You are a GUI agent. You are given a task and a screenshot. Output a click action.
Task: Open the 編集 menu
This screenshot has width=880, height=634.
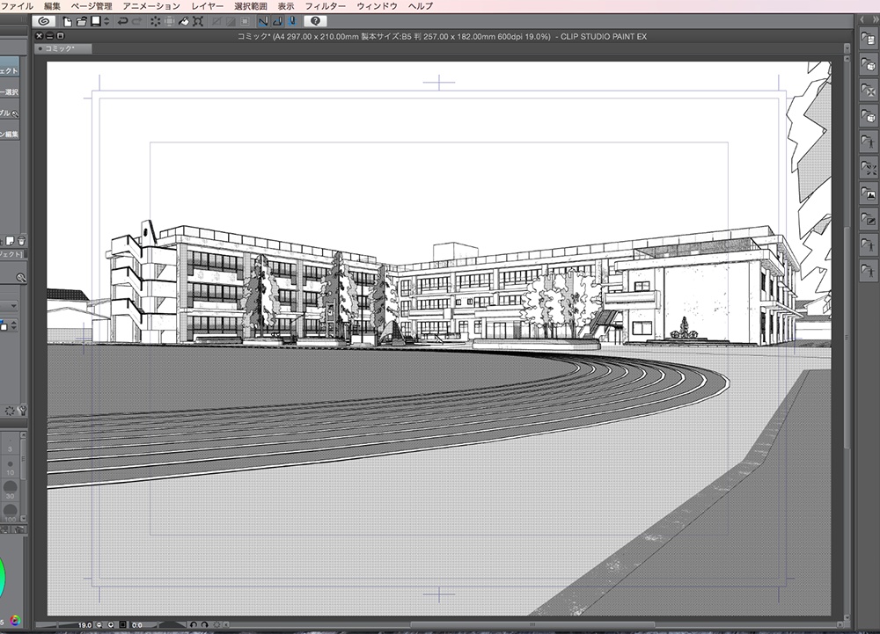click(52, 5)
